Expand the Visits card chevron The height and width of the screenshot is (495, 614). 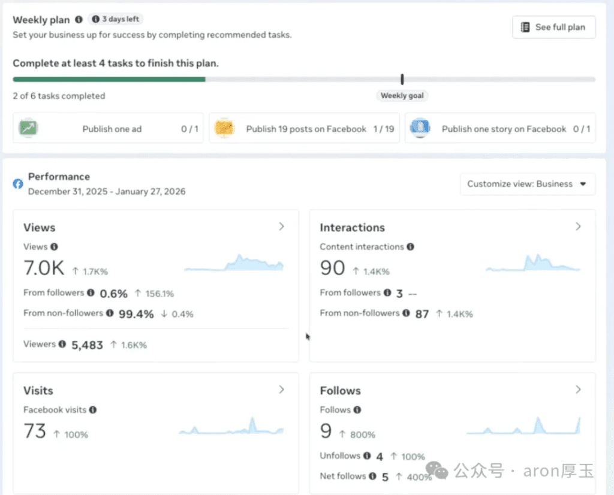(282, 390)
